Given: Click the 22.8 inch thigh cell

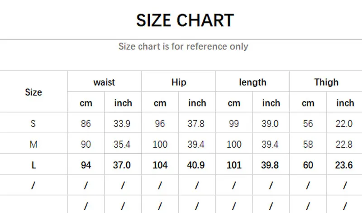Looking at the screenshot, I should click(x=344, y=144).
